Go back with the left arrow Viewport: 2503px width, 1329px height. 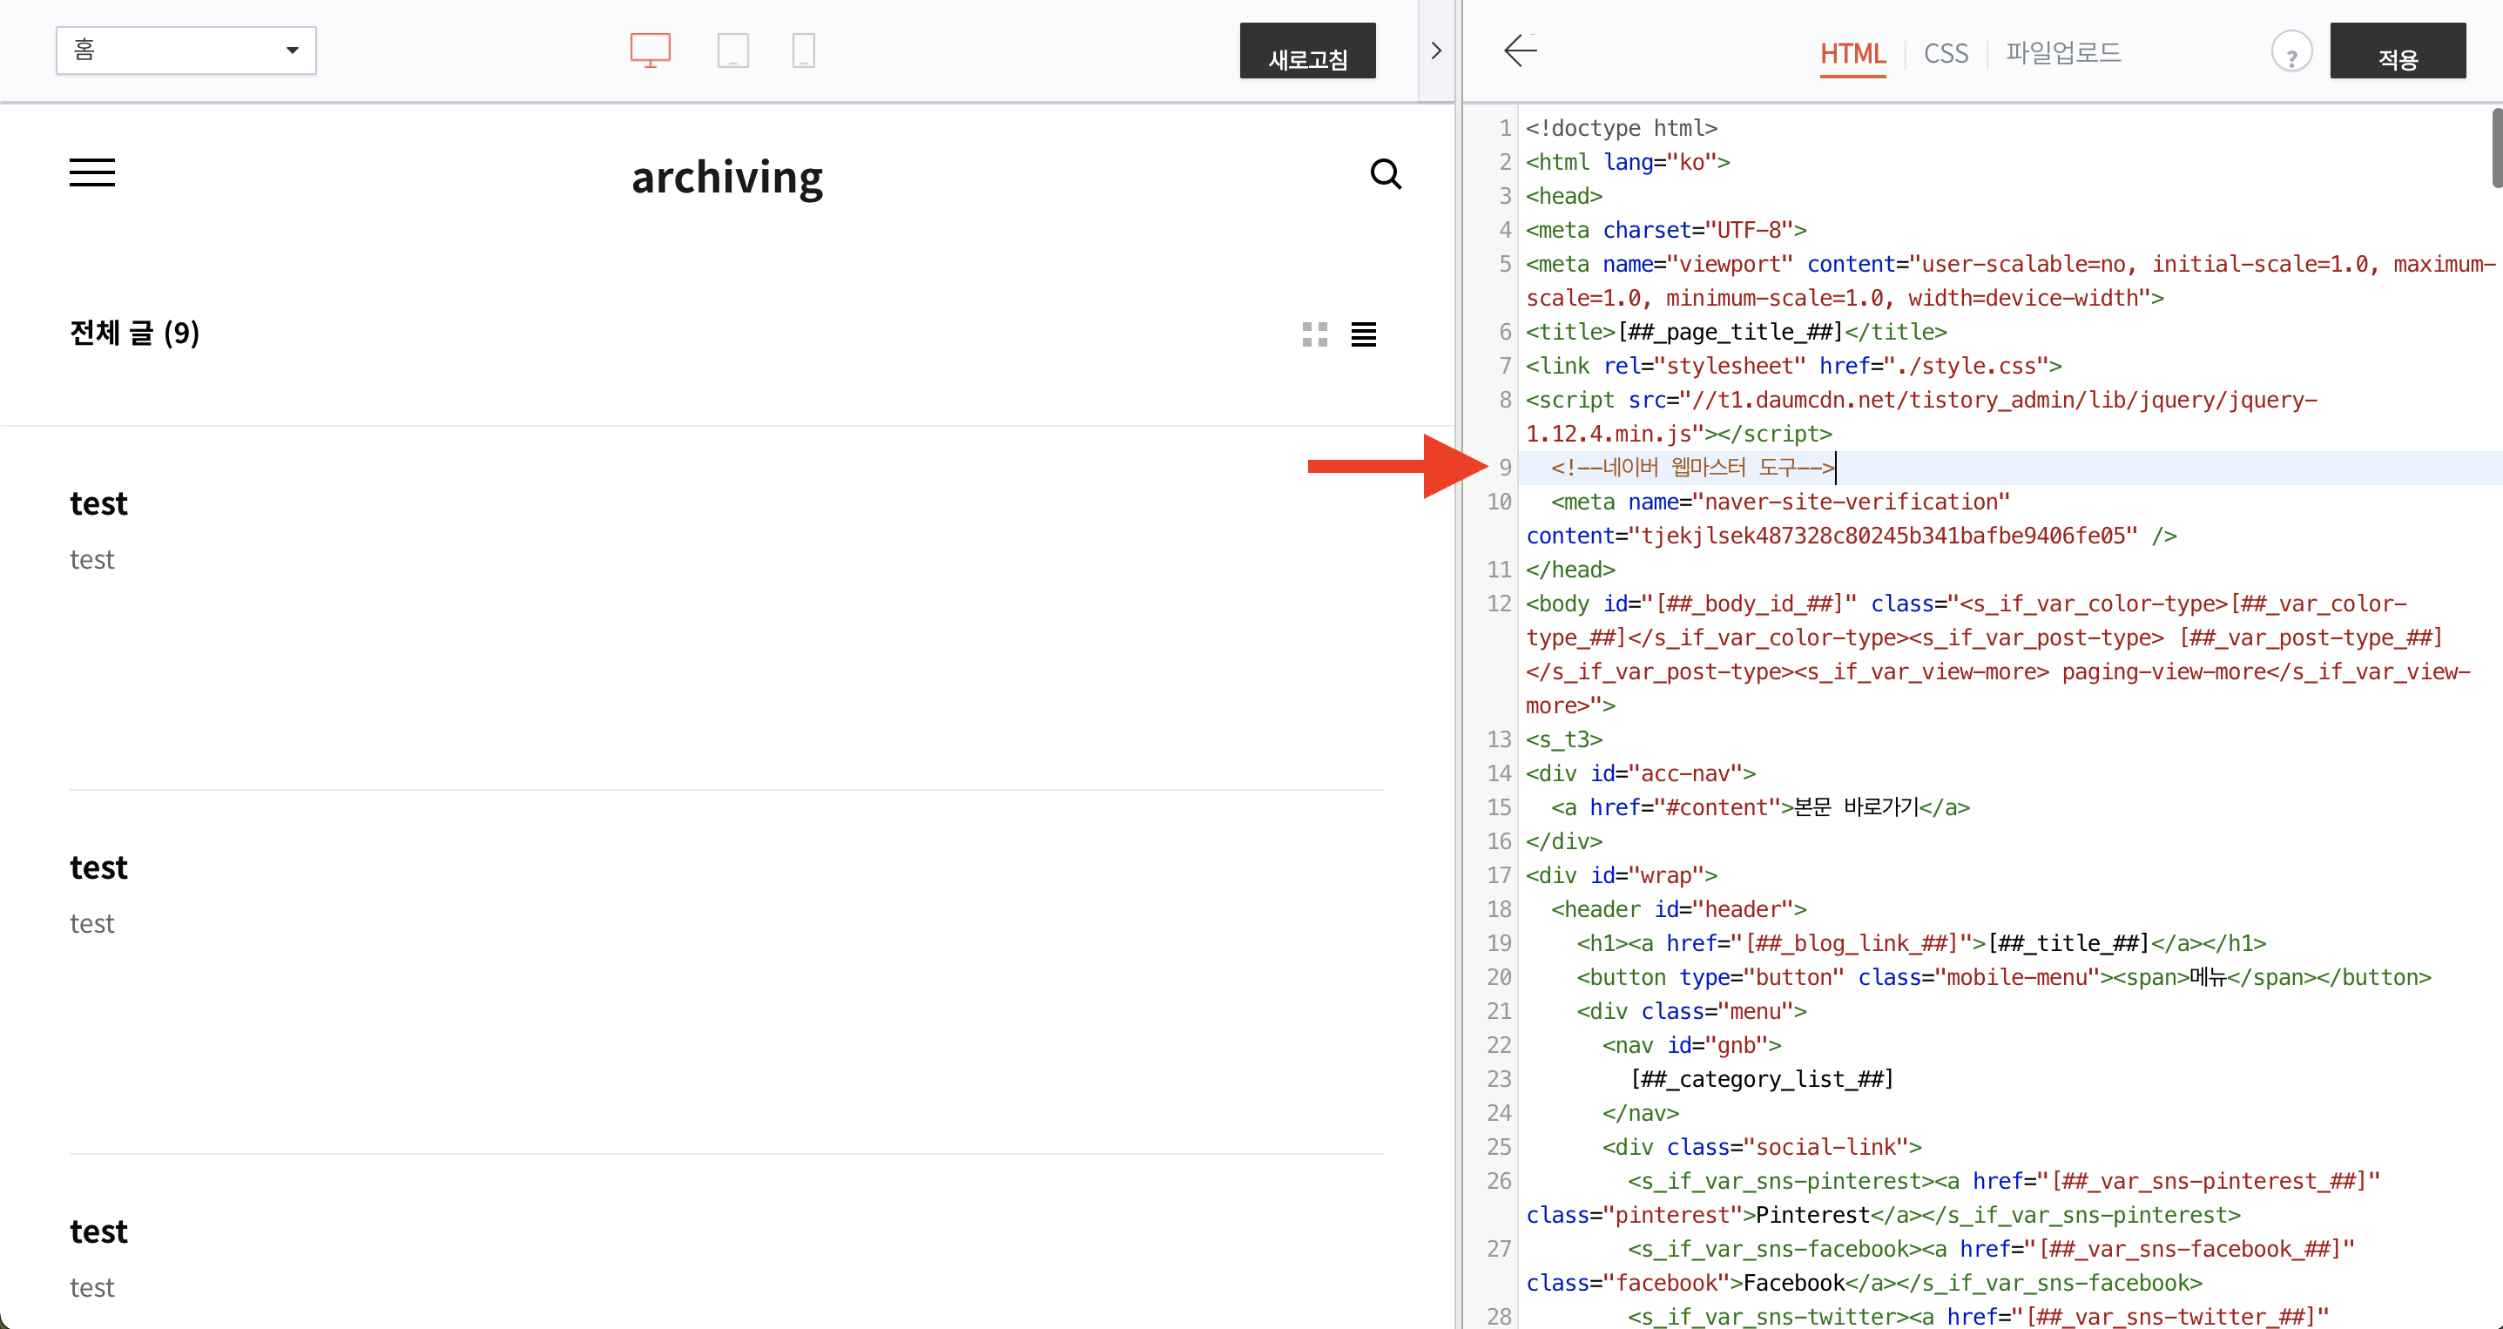point(1521,51)
